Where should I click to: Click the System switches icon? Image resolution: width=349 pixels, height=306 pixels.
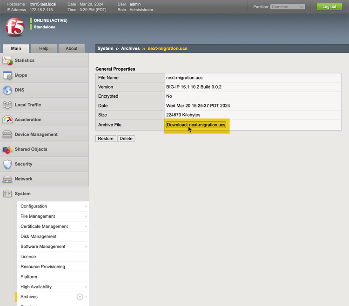click(x=7, y=194)
